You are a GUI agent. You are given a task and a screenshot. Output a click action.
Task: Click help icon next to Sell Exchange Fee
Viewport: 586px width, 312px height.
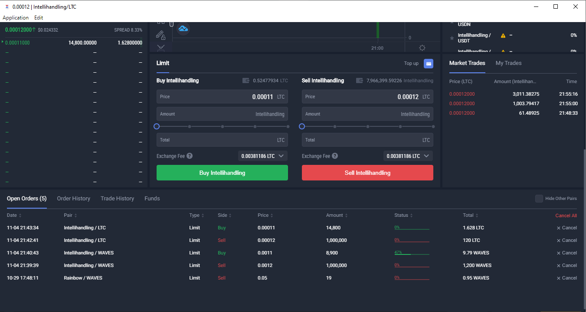(335, 156)
